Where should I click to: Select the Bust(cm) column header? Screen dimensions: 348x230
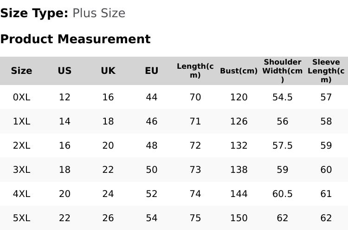[x=239, y=71]
